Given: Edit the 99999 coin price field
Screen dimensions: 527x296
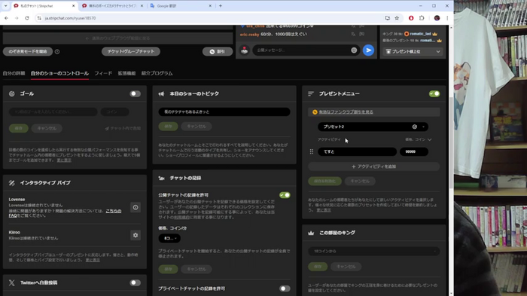Looking at the screenshot, I should point(414,151).
